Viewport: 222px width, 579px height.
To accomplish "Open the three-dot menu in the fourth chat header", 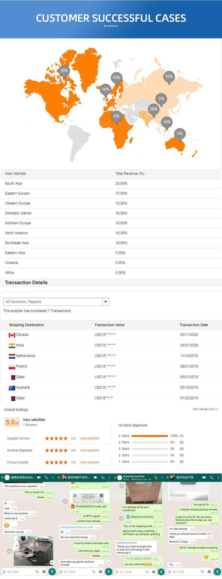I will tap(218, 477).
